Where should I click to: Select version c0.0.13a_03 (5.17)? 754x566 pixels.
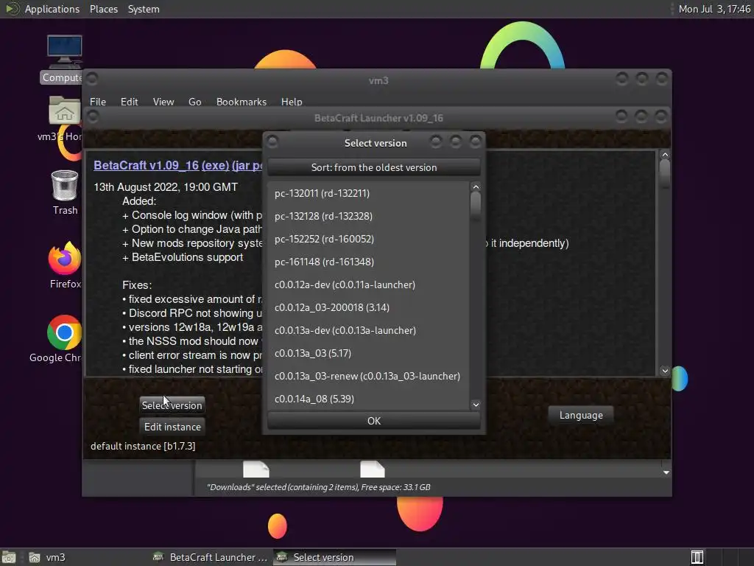368,353
